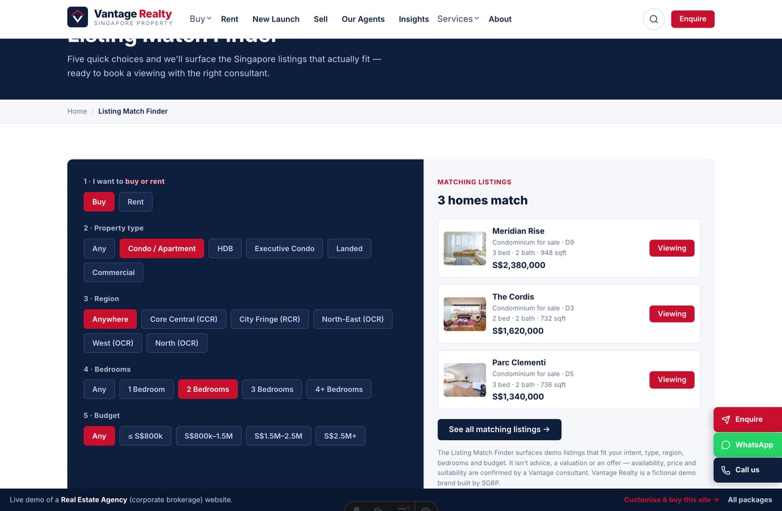Set budget to S$2.5M+
The width and height of the screenshot is (782, 511).
[340, 436]
